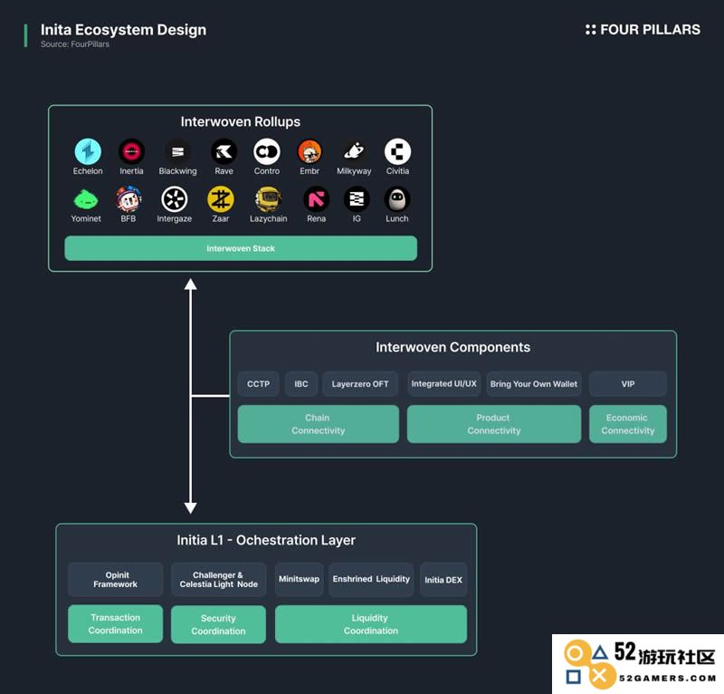Select the Liquidity Coordination block

[x=371, y=624]
